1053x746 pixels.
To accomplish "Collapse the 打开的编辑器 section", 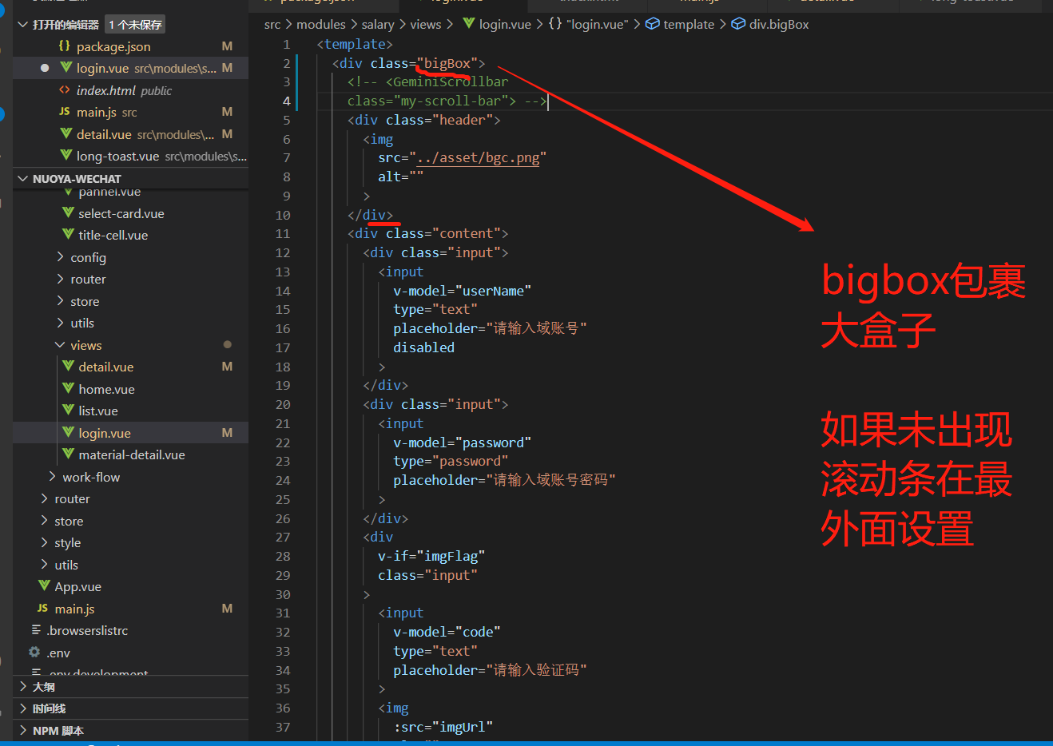I will 22,23.
